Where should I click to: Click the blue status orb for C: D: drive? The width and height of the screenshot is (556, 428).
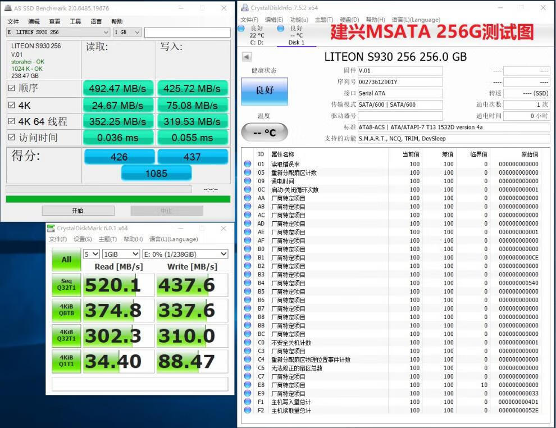coord(241,28)
